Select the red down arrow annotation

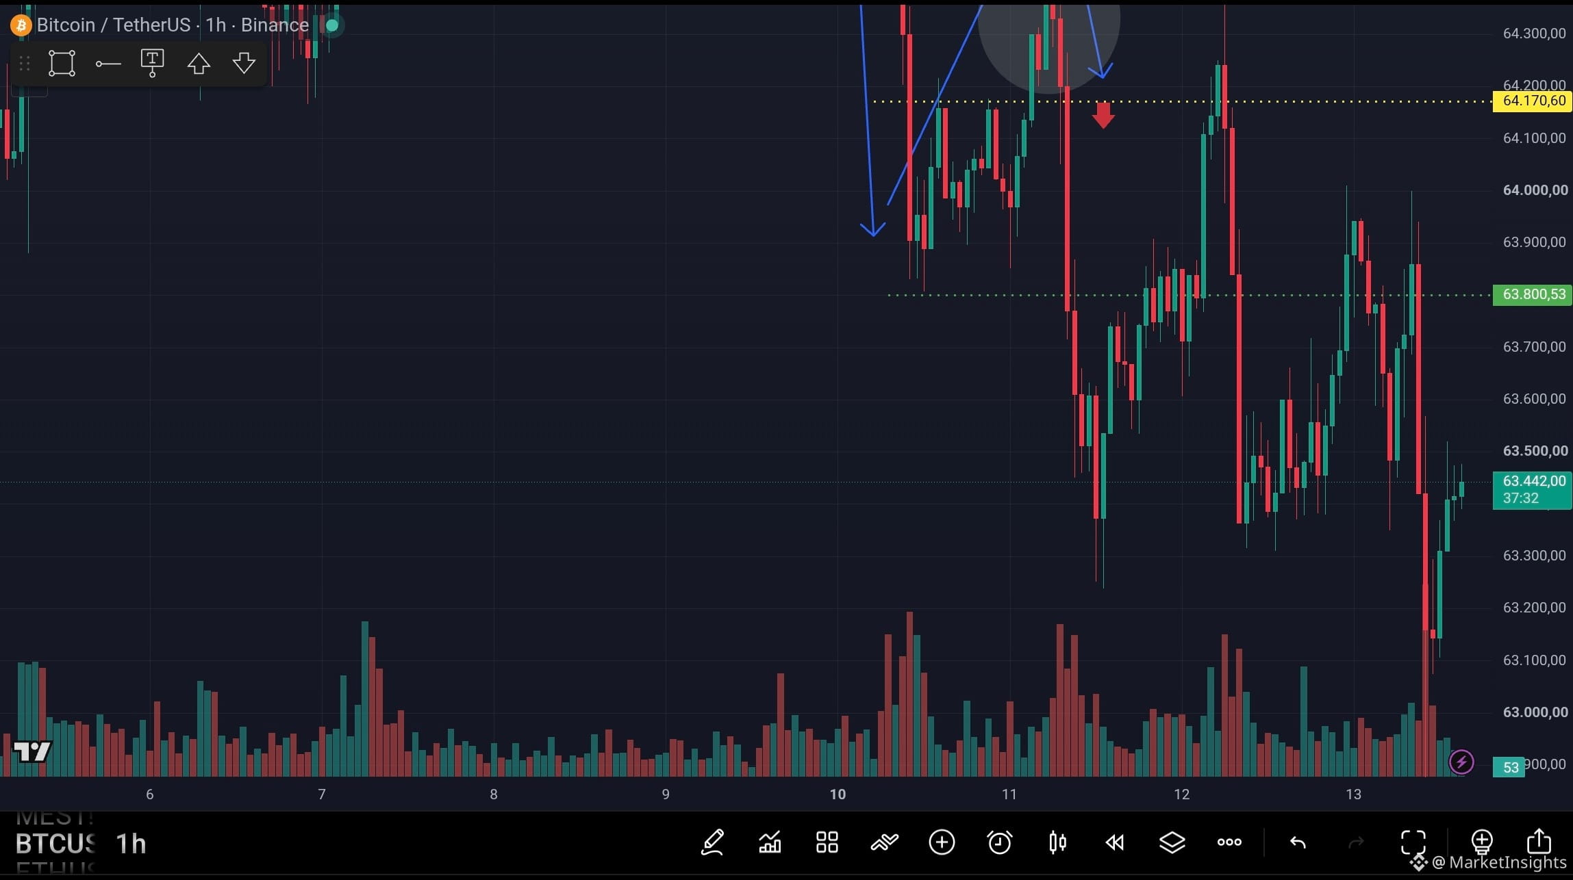[x=1103, y=116]
